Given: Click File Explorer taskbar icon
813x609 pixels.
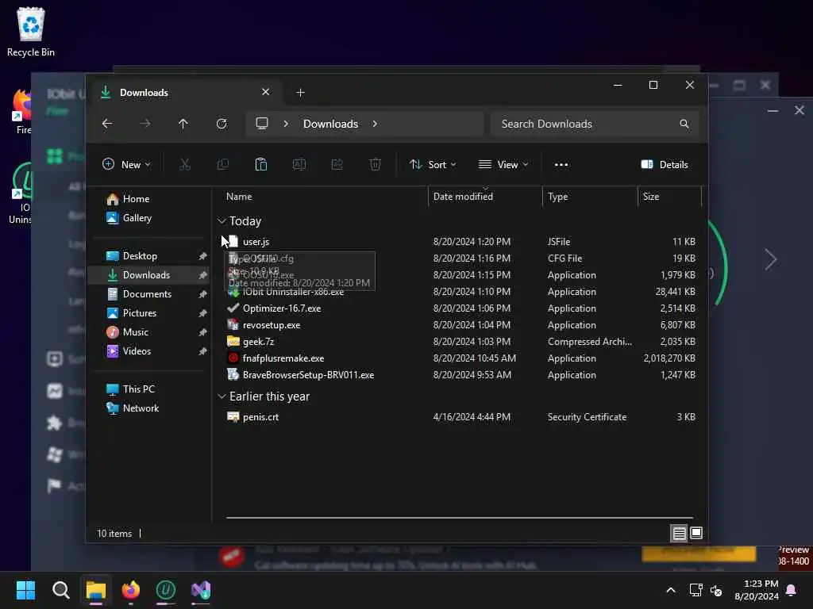Looking at the screenshot, I should [x=96, y=590].
